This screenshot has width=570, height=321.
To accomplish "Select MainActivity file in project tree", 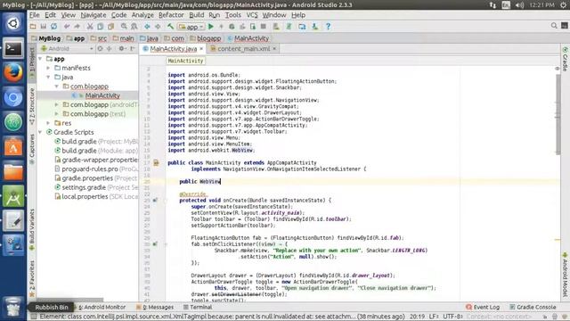I will click(x=102, y=95).
